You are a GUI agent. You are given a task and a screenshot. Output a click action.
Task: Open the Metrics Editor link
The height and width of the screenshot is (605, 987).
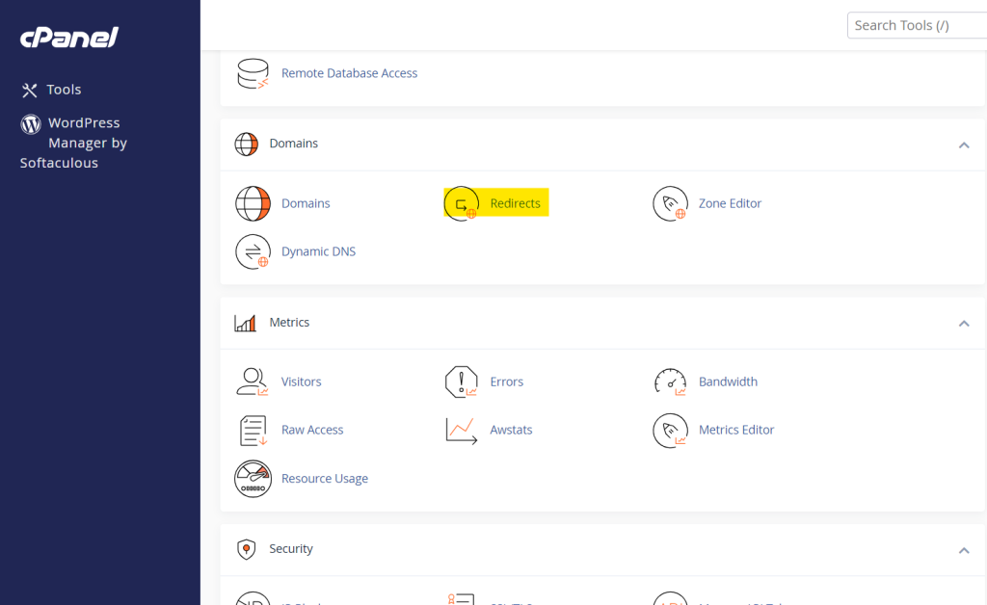(735, 430)
